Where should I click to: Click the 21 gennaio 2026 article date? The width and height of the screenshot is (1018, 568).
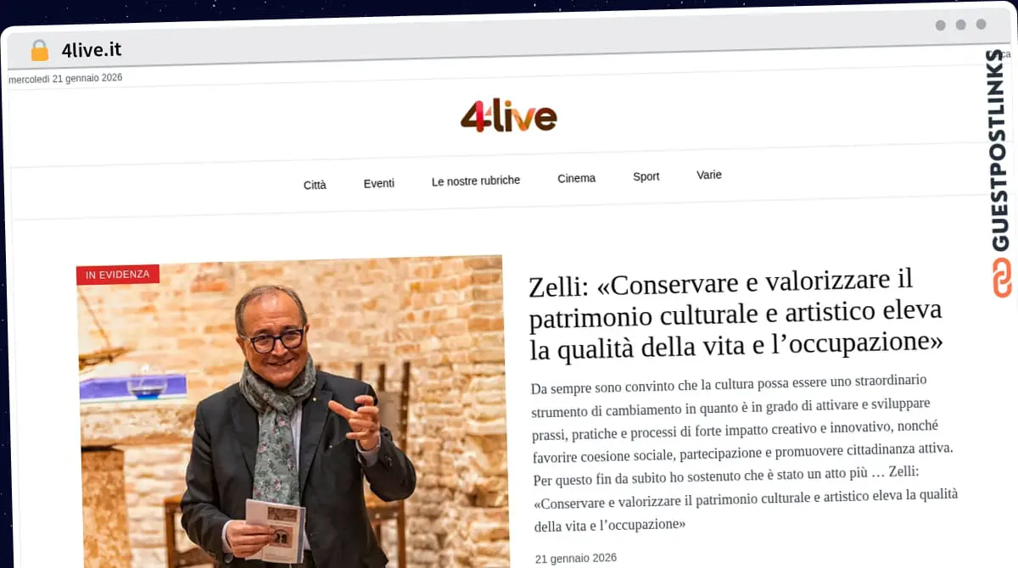[x=576, y=558]
